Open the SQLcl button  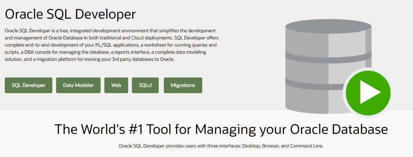pyautogui.click(x=145, y=85)
